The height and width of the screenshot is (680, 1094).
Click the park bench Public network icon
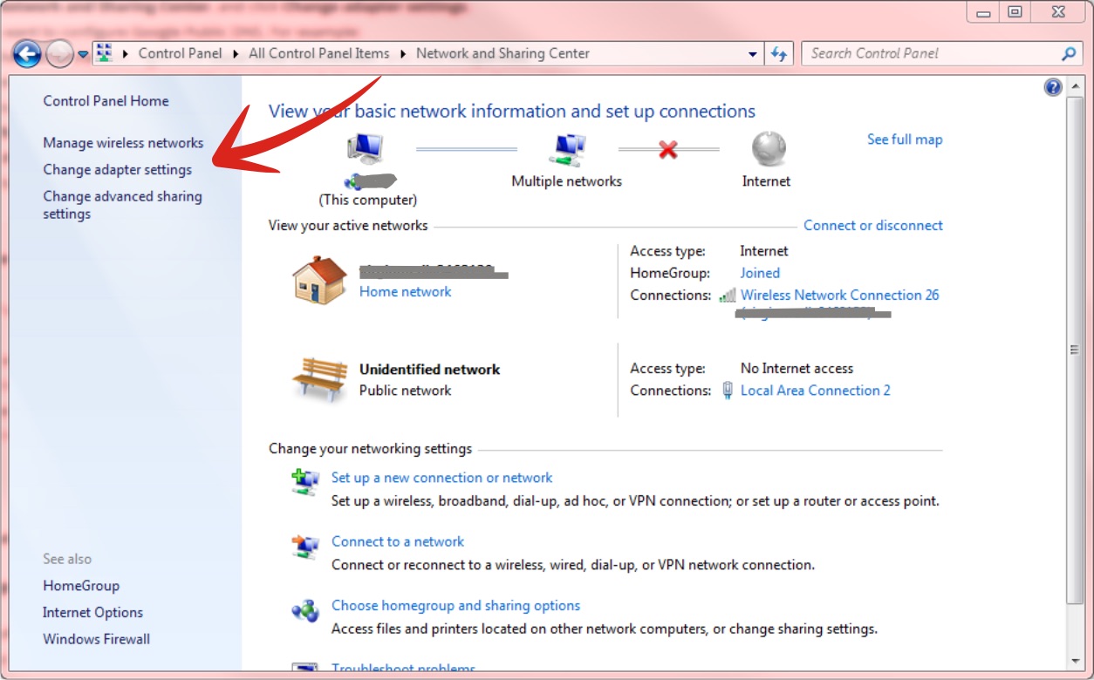point(319,379)
